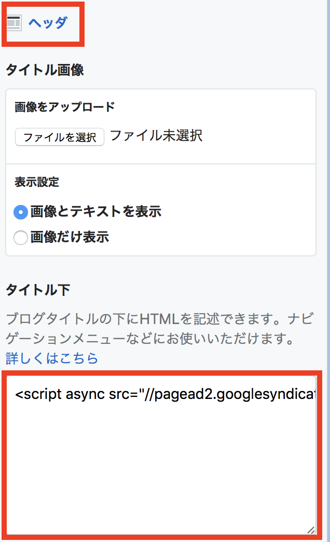The image size is (330, 542).
Task: Open the ヘッダ section link
Action: tap(48, 23)
